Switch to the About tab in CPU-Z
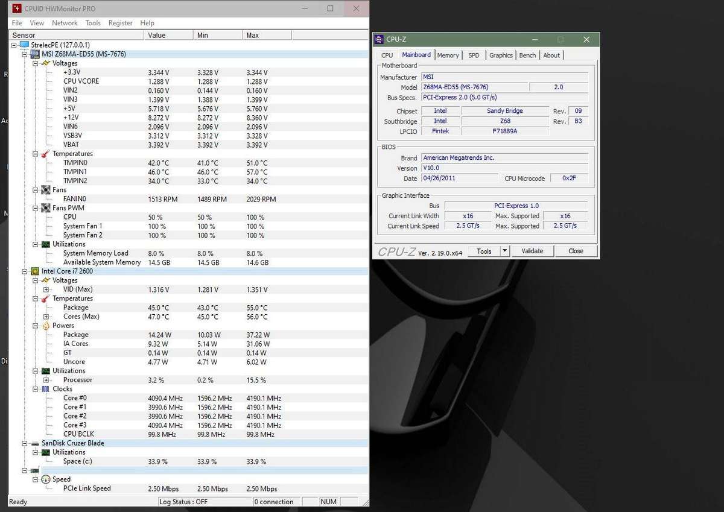 click(x=551, y=55)
